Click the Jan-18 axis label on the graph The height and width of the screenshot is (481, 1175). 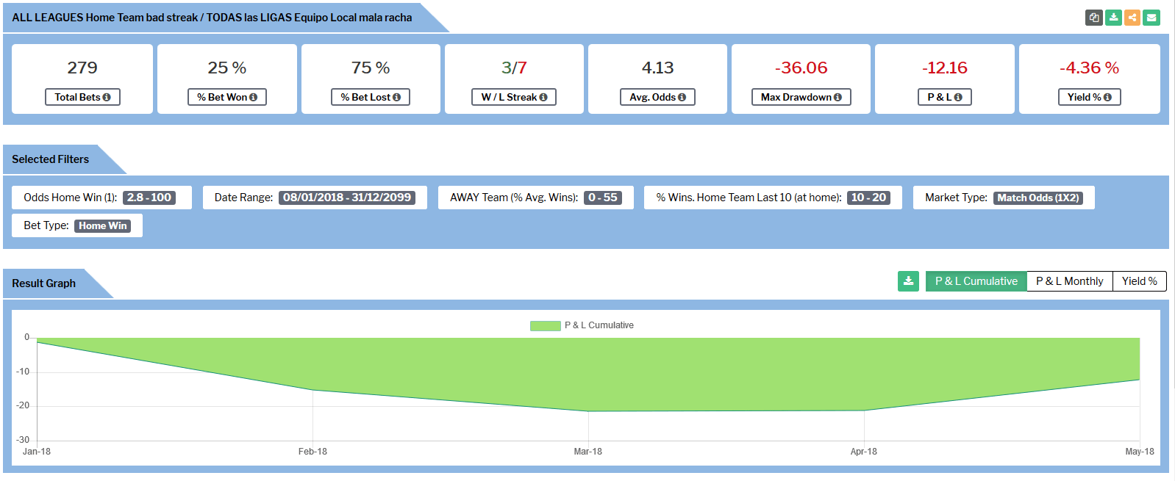coord(37,452)
